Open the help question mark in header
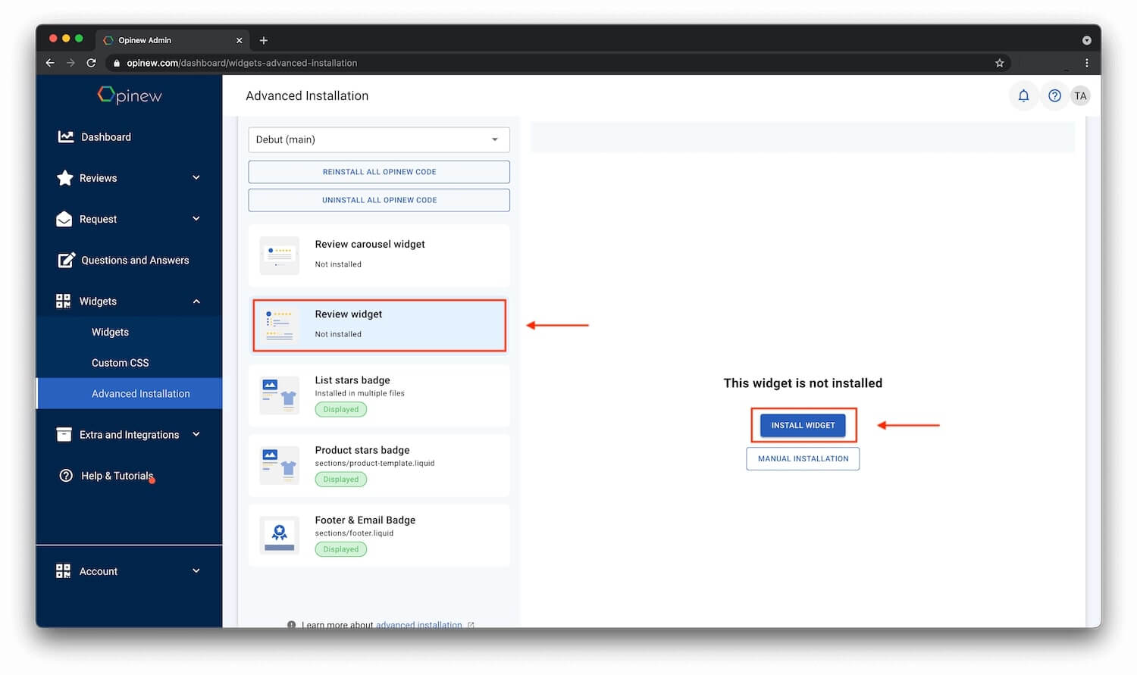This screenshot has width=1137, height=675. [x=1054, y=95]
